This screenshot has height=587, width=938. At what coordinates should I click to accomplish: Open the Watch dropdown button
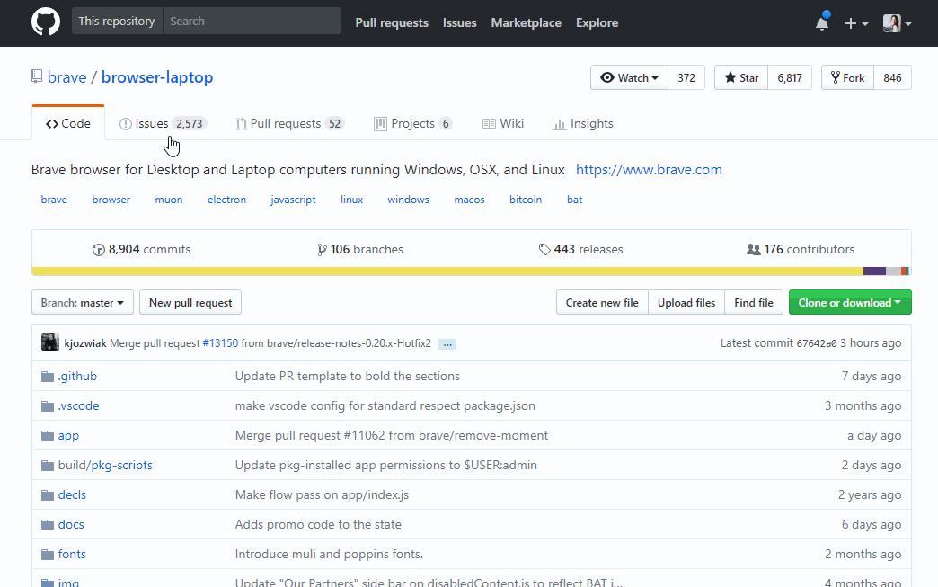[x=629, y=78]
